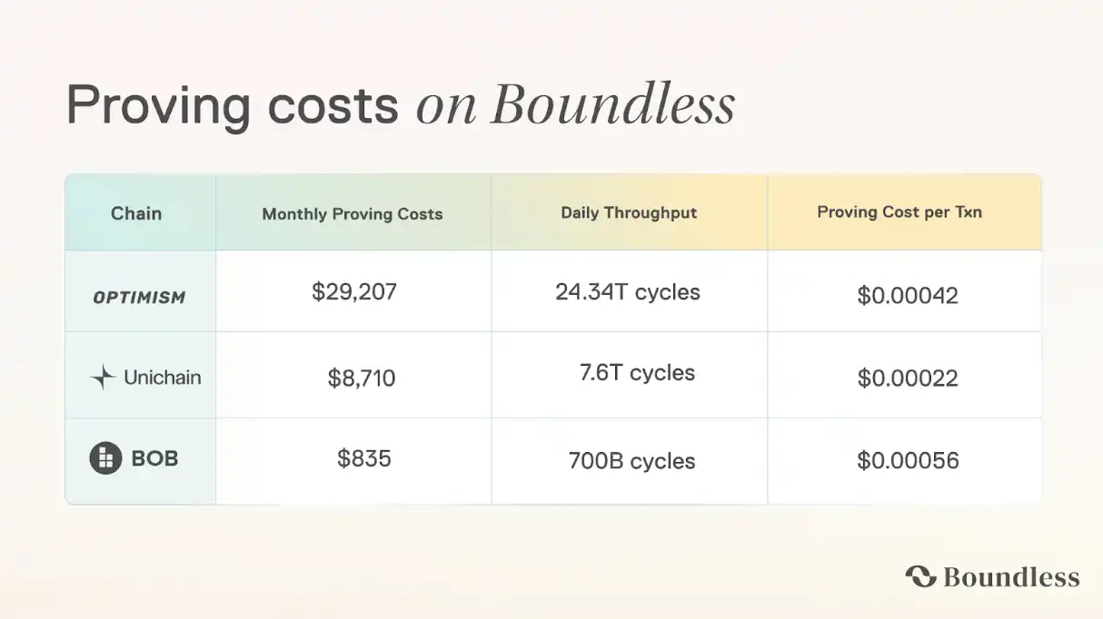Screen dimensions: 1103x619
Task: Click the BOB circular logo icon
Action: click(x=105, y=458)
